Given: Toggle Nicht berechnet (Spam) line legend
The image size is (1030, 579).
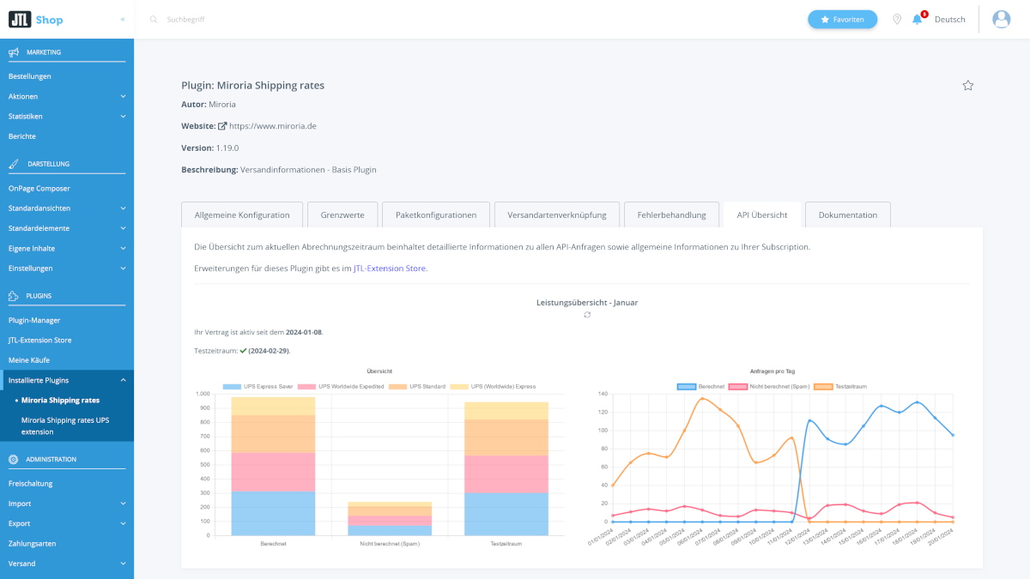Looking at the screenshot, I should [x=738, y=386].
